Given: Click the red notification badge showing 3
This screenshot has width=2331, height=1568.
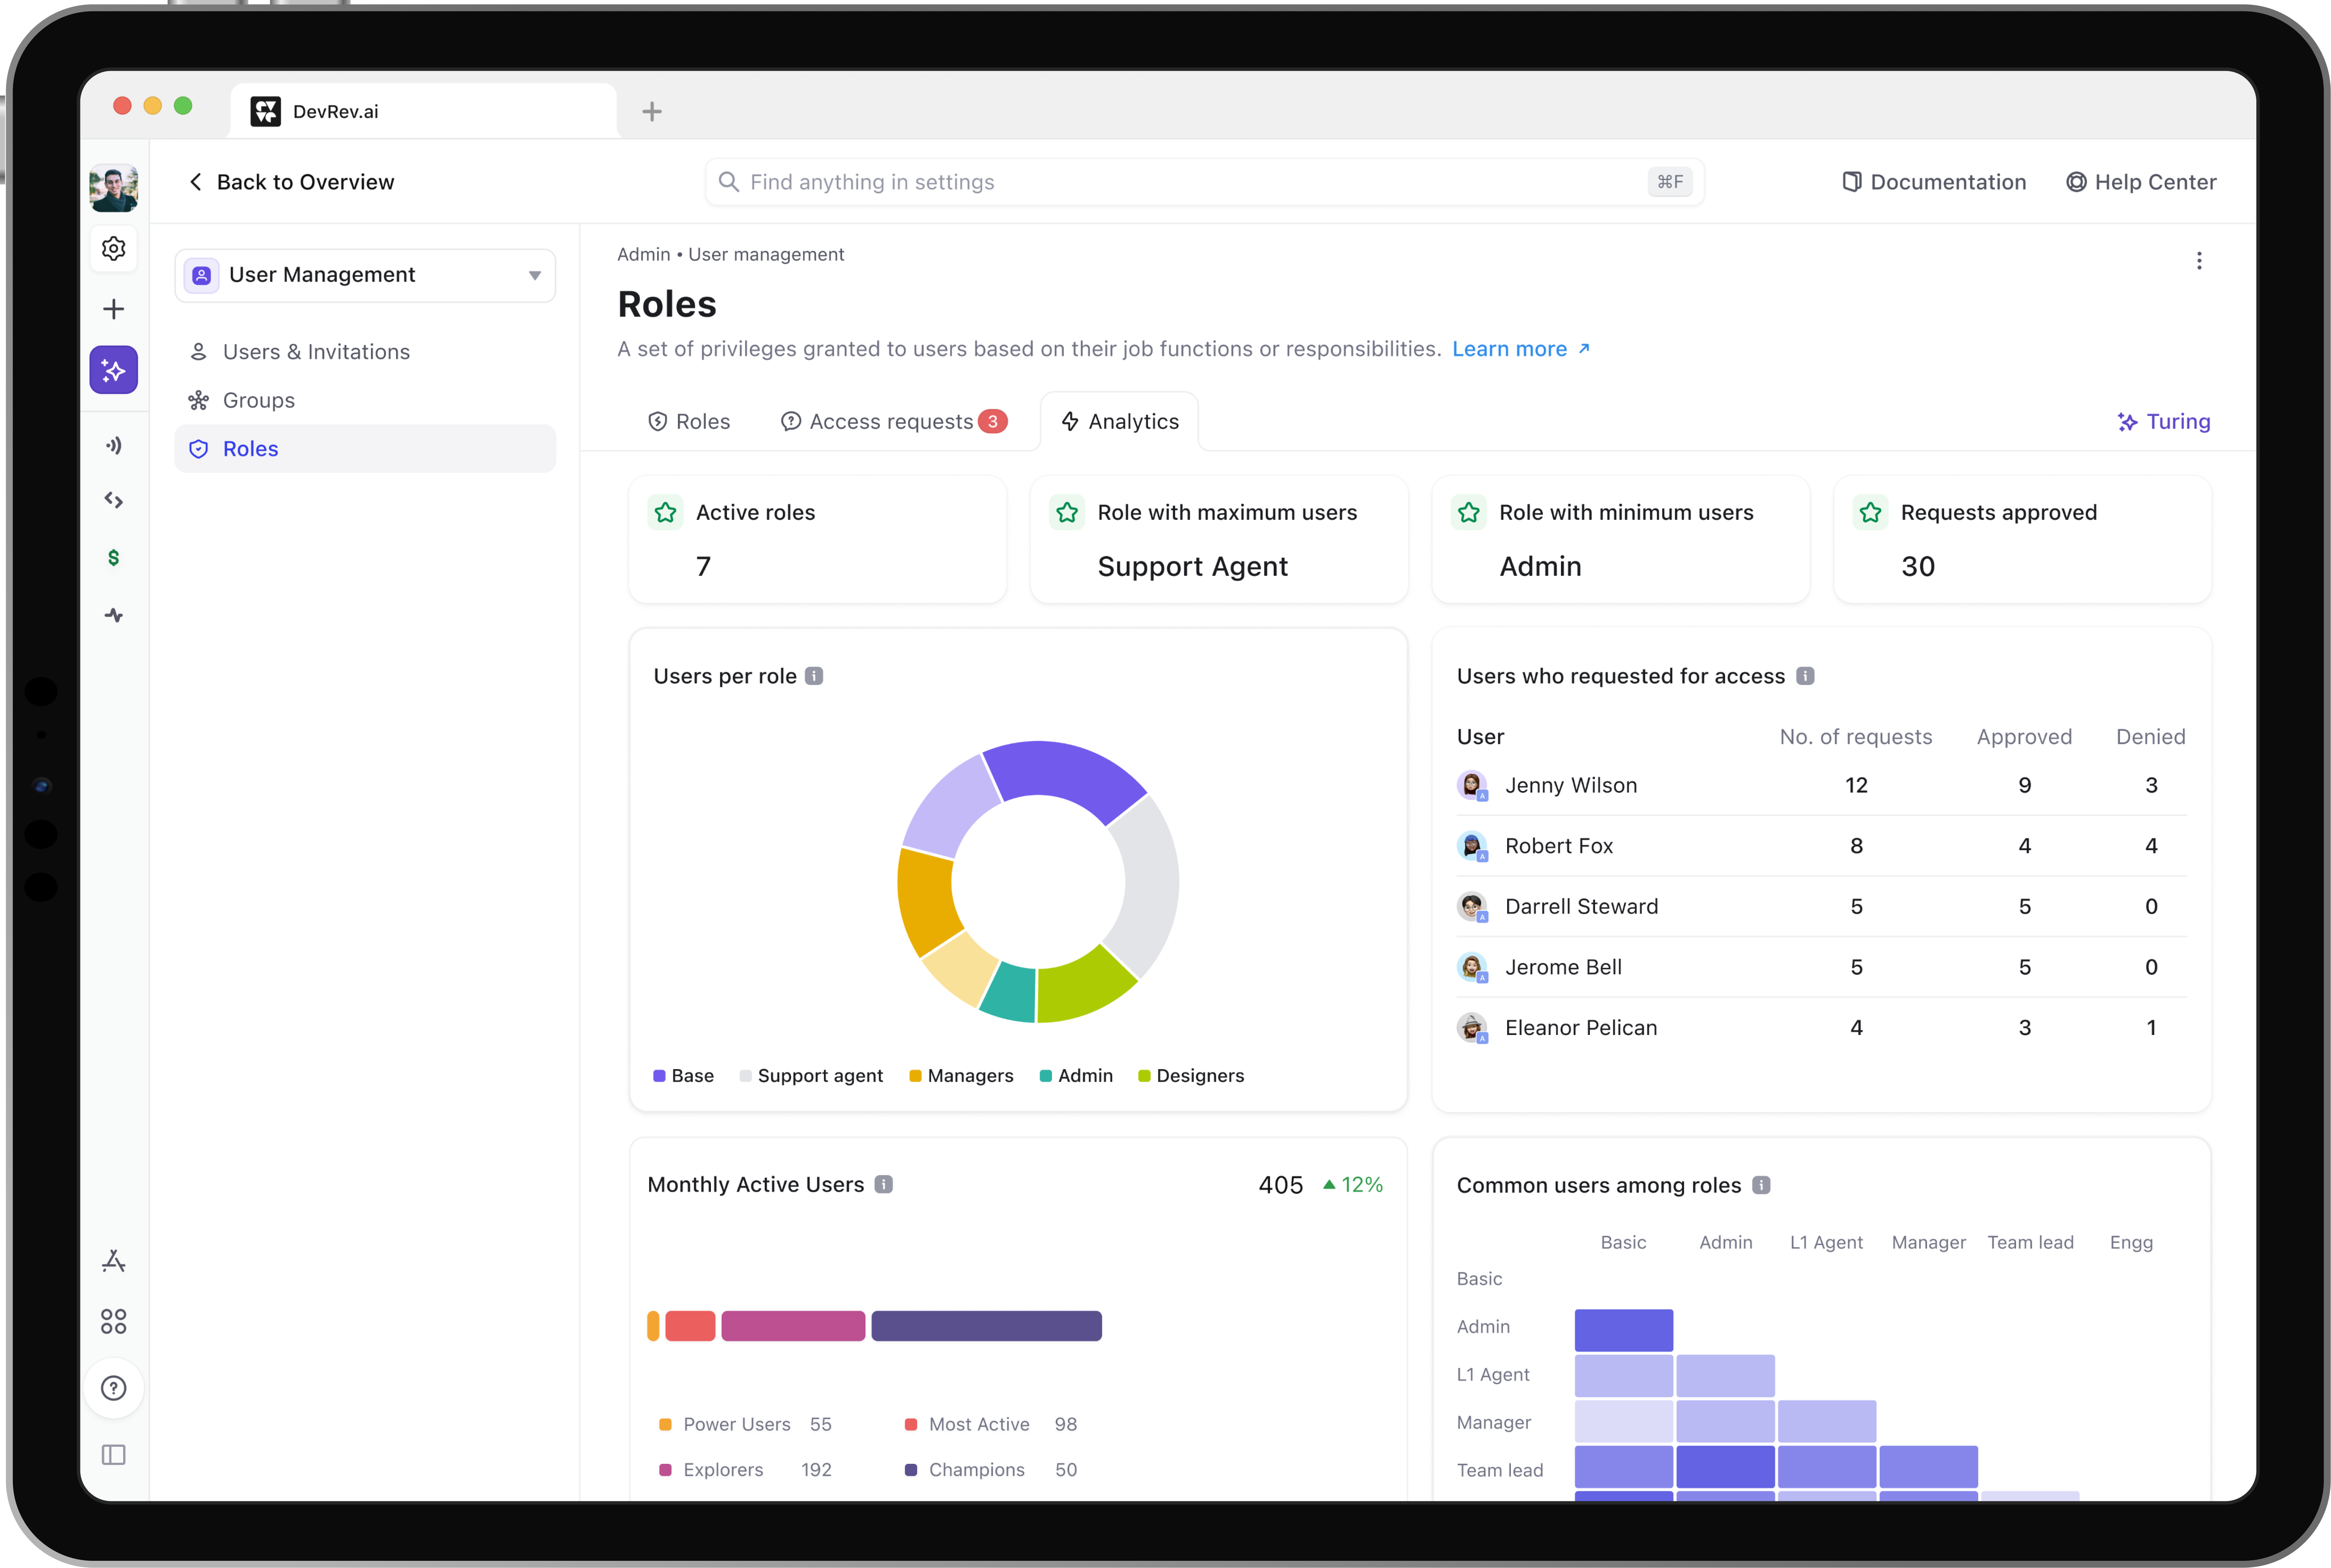Looking at the screenshot, I should (x=993, y=422).
